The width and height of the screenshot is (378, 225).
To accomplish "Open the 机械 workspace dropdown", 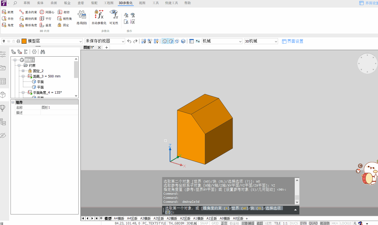I will pos(240,41).
